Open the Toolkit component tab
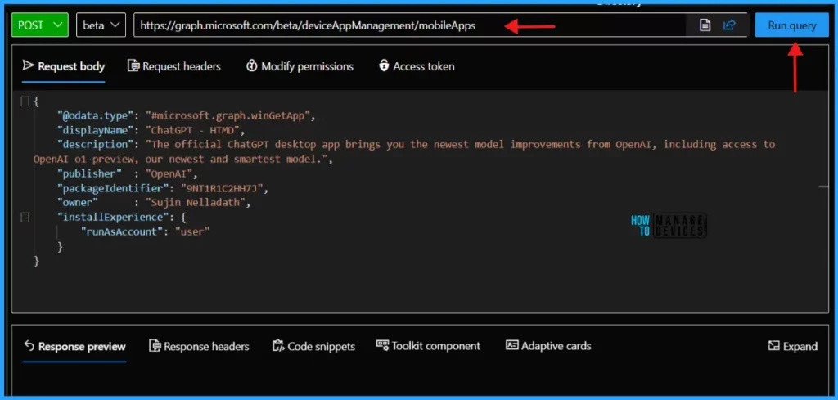The height and width of the screenshot is (400, 838). [428, 346]
